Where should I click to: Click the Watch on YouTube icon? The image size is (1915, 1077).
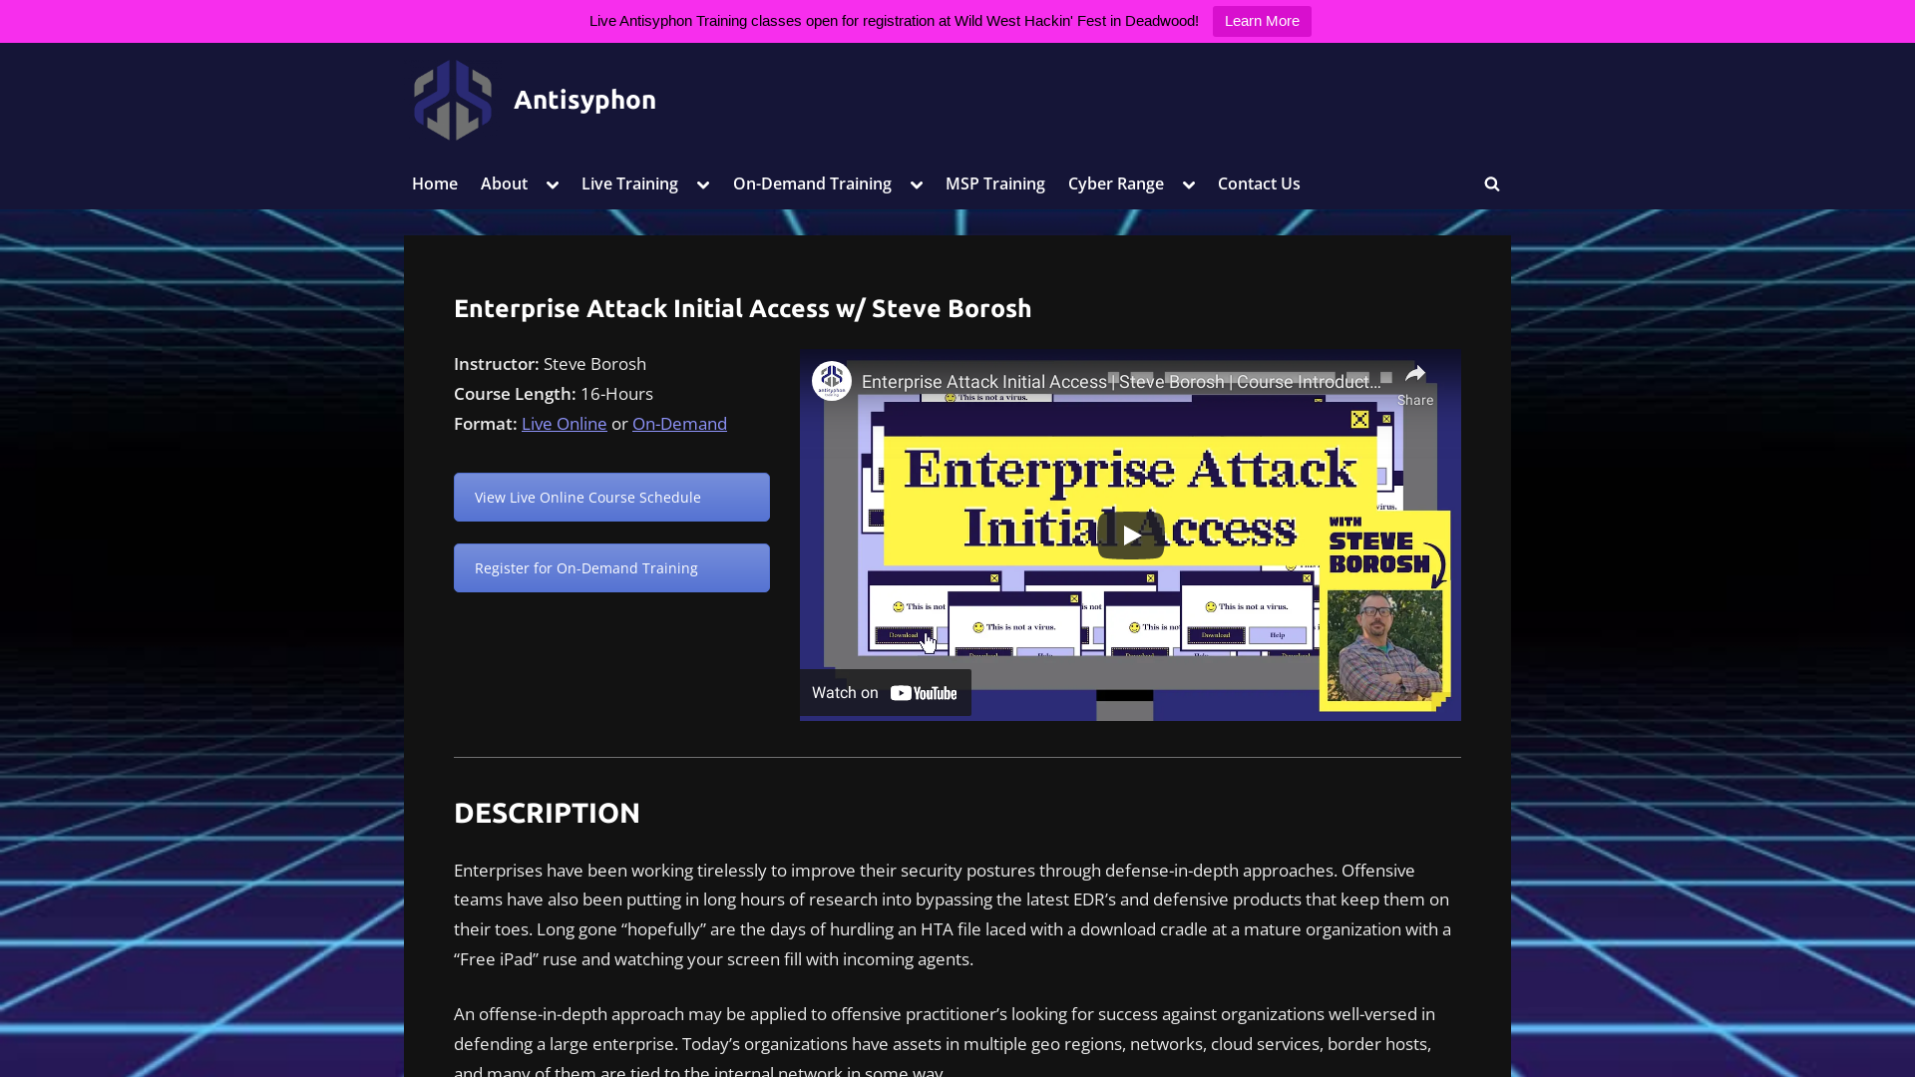pos(885,692)
